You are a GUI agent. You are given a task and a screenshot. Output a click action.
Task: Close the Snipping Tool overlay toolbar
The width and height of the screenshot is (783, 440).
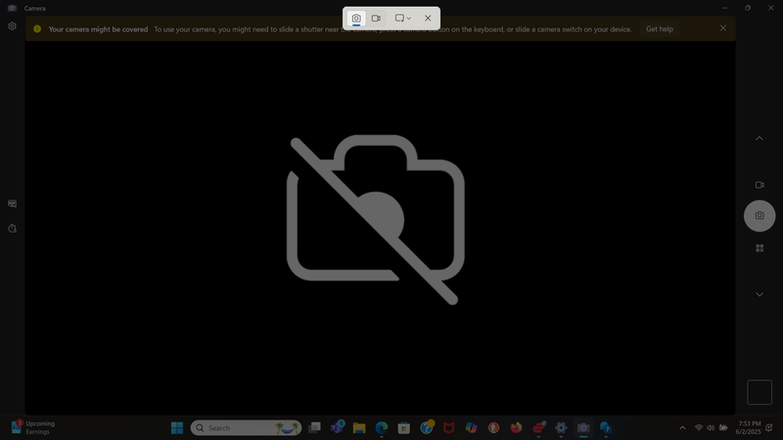428,19
